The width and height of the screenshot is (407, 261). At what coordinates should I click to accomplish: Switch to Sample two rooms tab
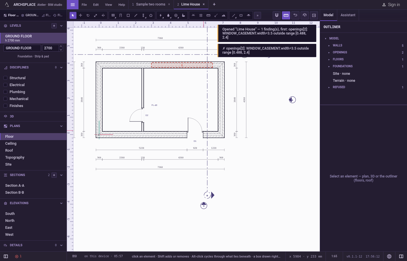[151, 4]
